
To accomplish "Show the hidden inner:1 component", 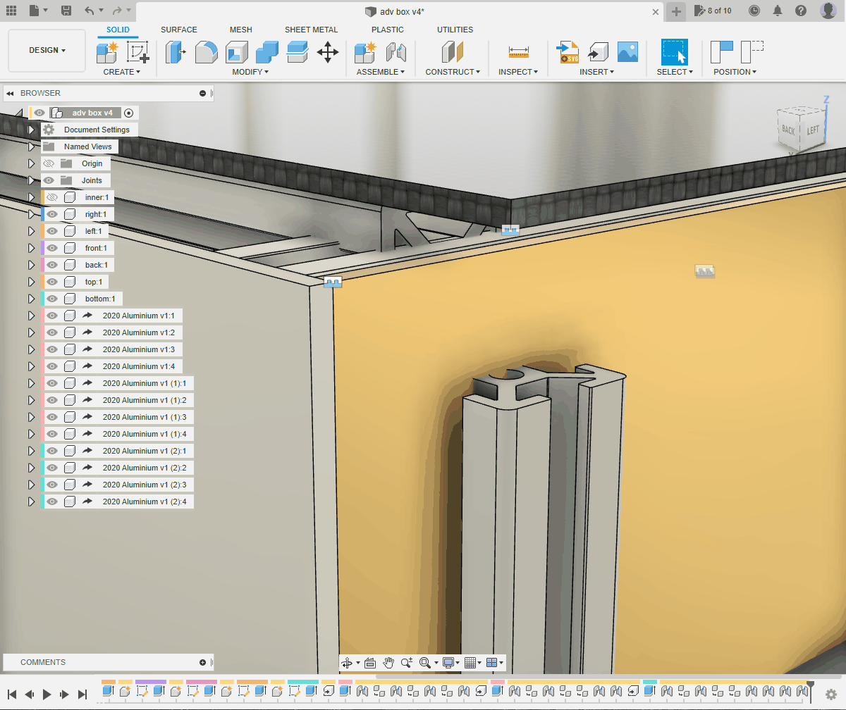I will point(51,197).
